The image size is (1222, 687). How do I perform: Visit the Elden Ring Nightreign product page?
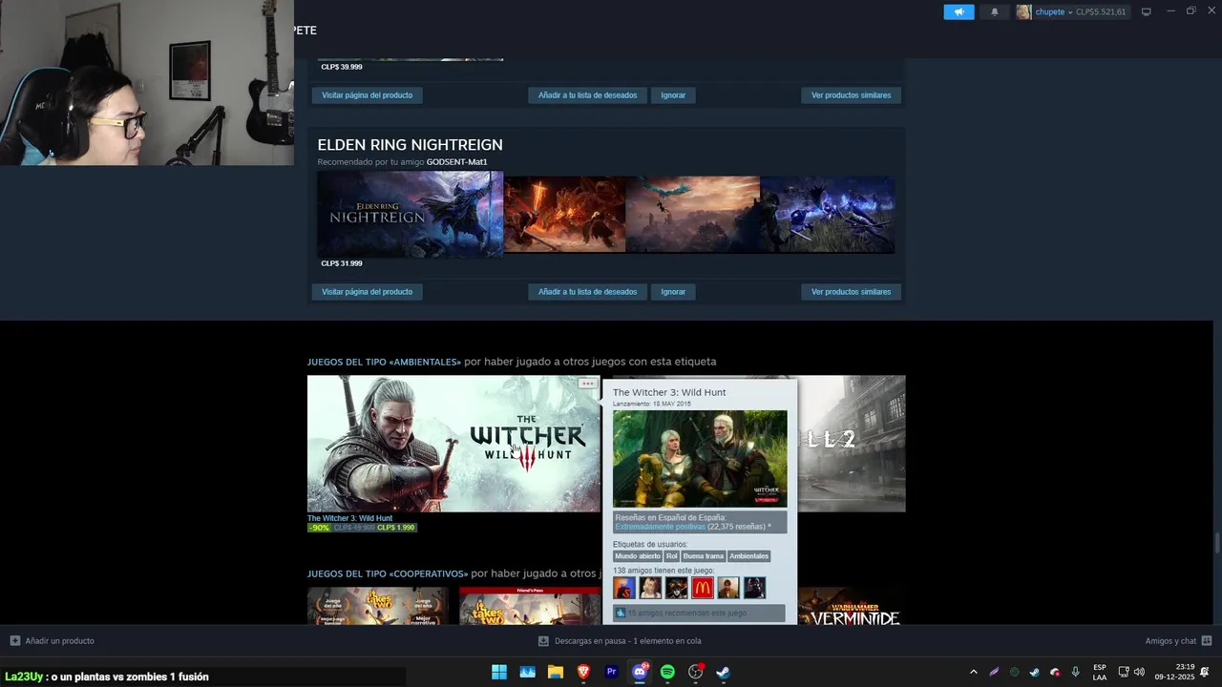(367, 292)
